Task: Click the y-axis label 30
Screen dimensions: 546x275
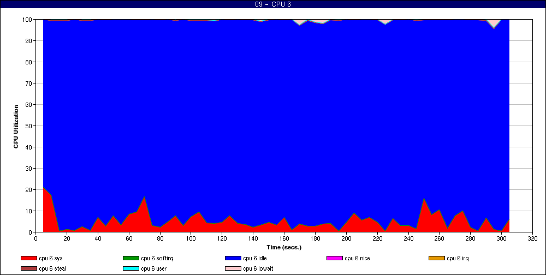Action: pyautogui.click(x=29, y=169)
